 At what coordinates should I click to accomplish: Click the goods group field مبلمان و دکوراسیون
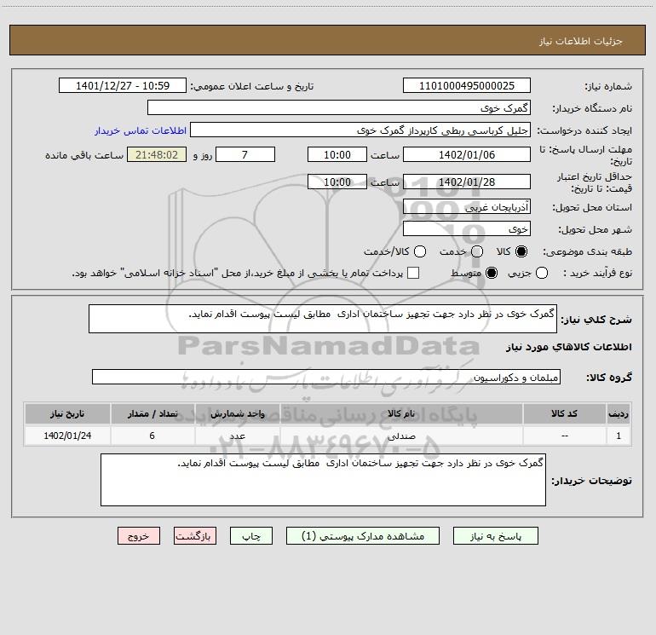(326, 377)
